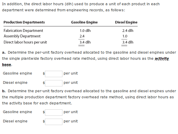Focus the Gasoline engine field in part b
The width and height of the screenshot is (178, 134).
pos(54,113)
